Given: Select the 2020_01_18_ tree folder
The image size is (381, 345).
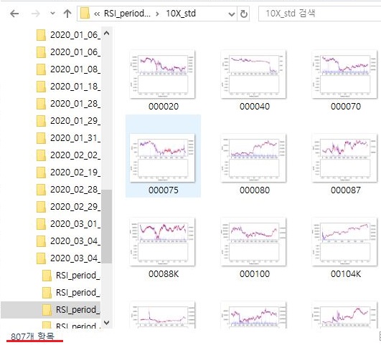Looking at the screenshot, I should (x=68, y=87).
